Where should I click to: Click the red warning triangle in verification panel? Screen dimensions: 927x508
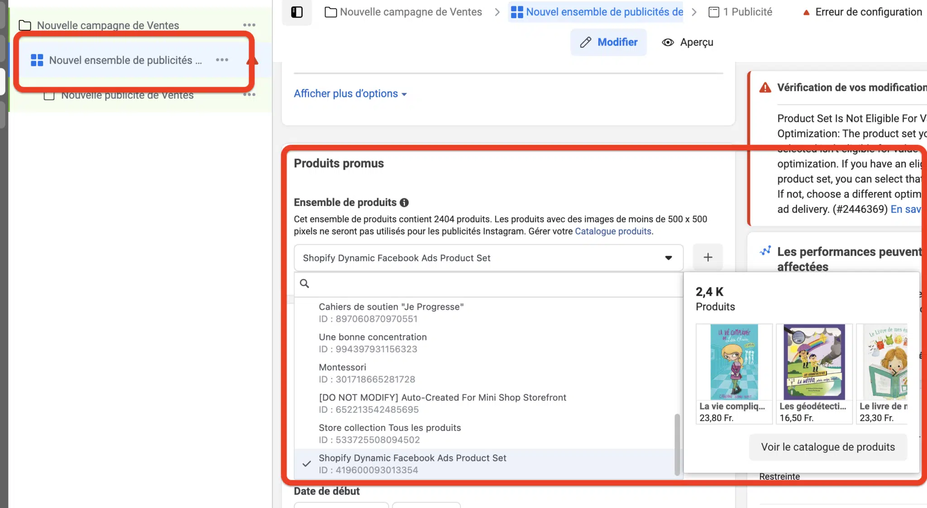[x=765, y=87]
